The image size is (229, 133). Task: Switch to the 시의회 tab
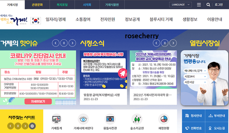pos(87,5)
